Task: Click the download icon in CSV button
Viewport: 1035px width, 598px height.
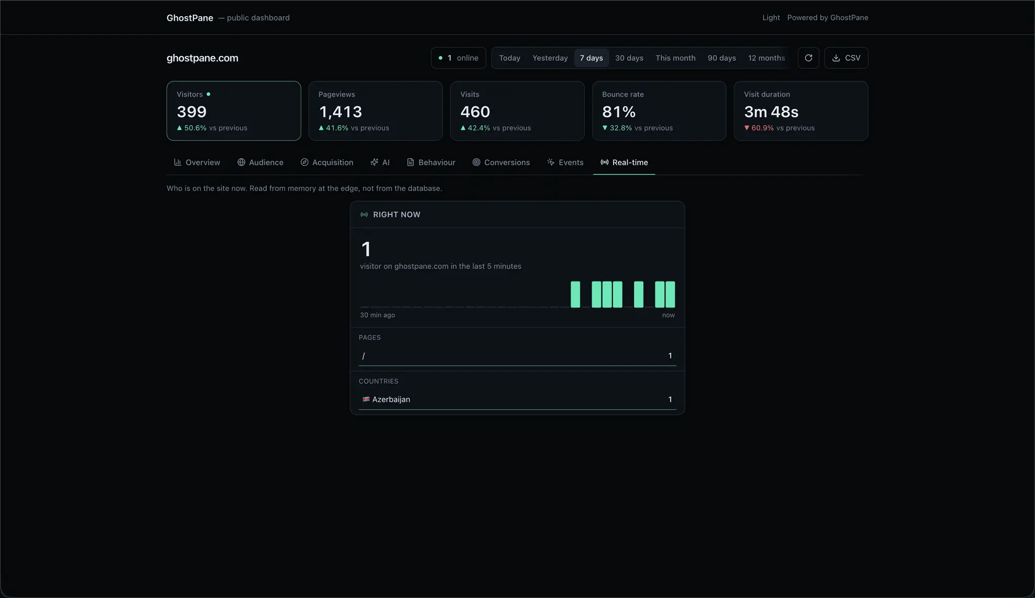Action: click(836, 58)
